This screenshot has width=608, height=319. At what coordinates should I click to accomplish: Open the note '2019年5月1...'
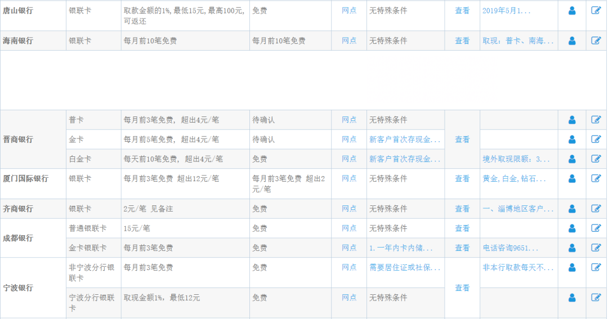click(506, 11)
